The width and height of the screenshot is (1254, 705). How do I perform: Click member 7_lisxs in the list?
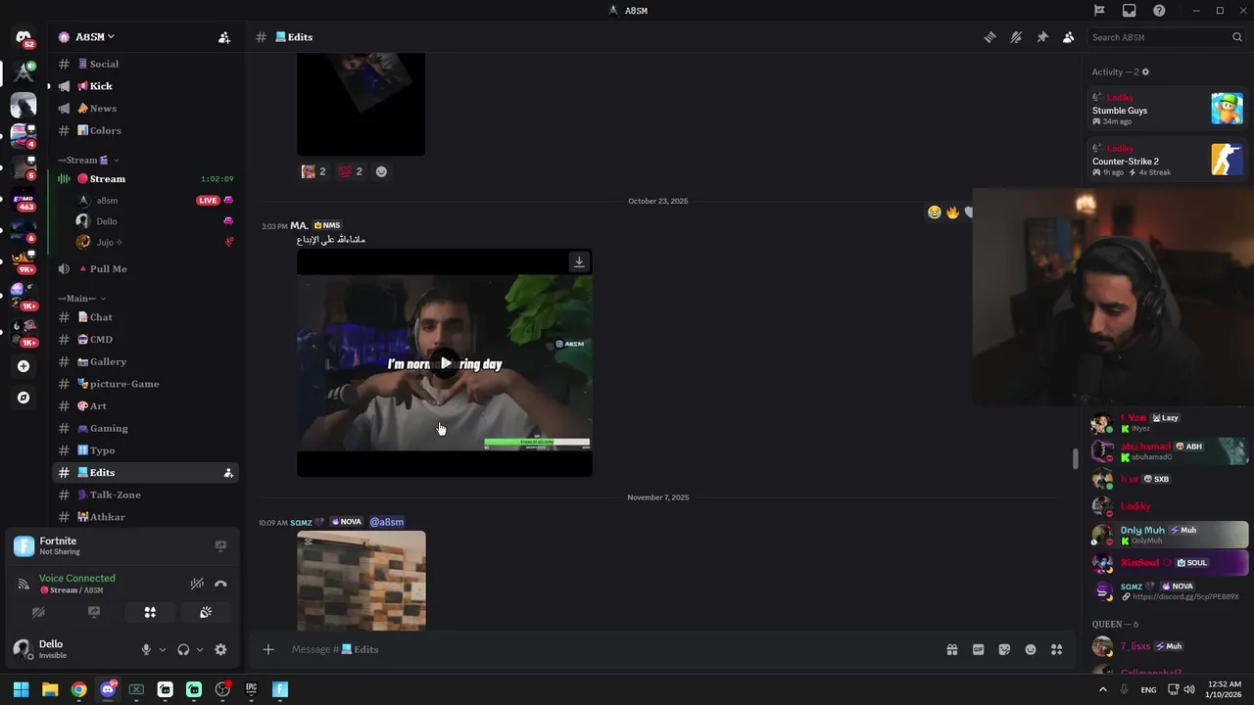coord(1170,646)
